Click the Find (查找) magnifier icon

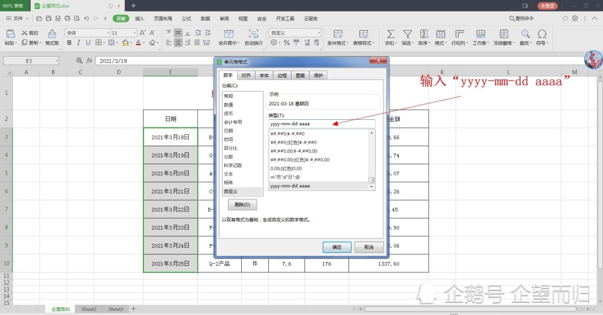(525, 34)
